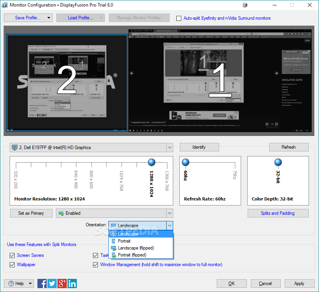
Task: Select Landscape in orientation list
Action: point(141,234)
